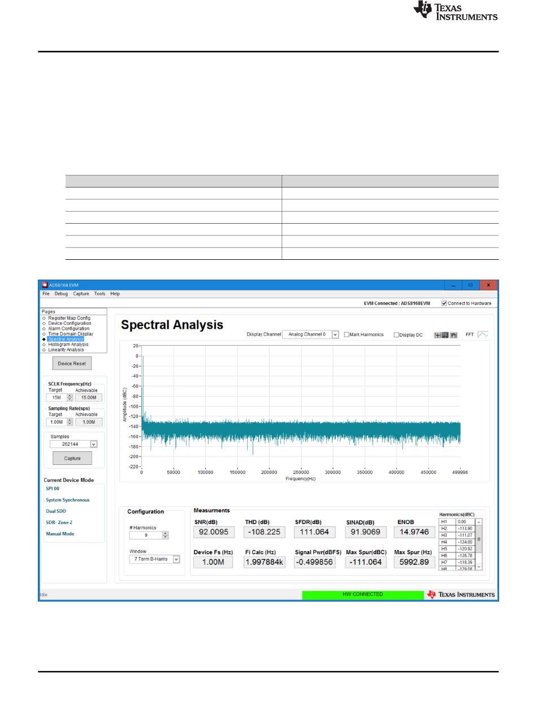The image size is (537, 701).
Task: Click the SDR- Zone 2 mode text
Action: 59,523
